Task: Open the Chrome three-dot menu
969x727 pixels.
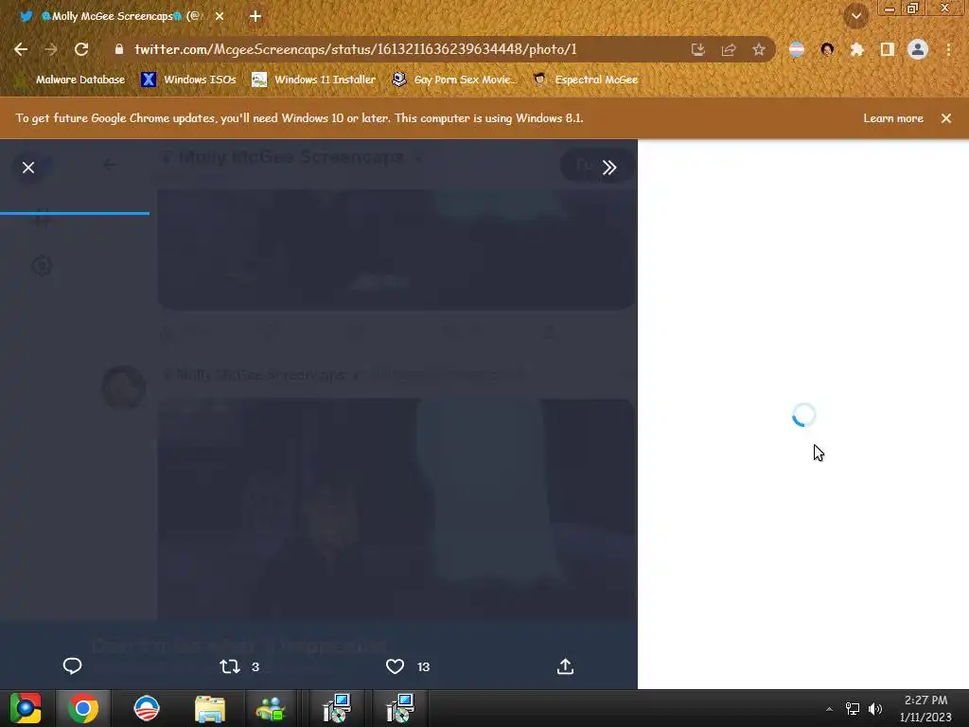Action: pyautogui.click(x=948, y=49)
